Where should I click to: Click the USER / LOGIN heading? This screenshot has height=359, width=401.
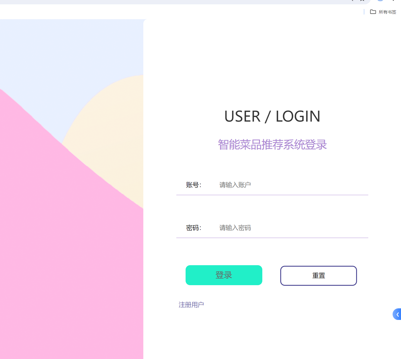[272, 116]
